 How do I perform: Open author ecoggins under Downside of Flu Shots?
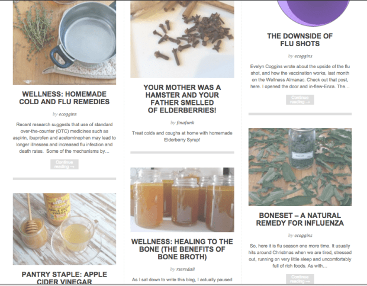point(303,56)
